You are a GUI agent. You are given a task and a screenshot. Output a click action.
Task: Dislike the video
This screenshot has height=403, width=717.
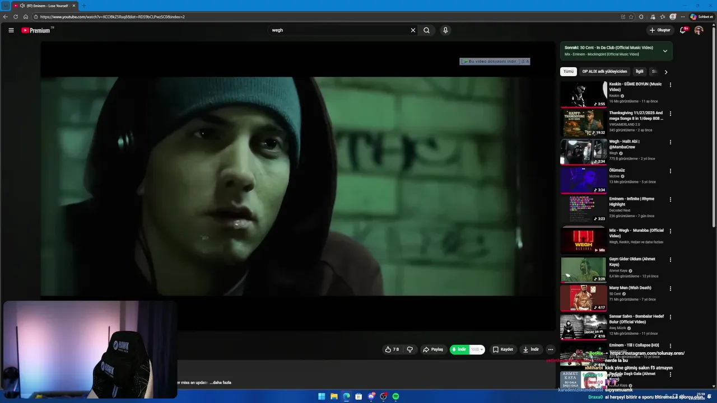[x=410, y=349]
